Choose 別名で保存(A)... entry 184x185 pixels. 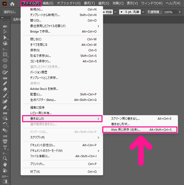(62, 56)
